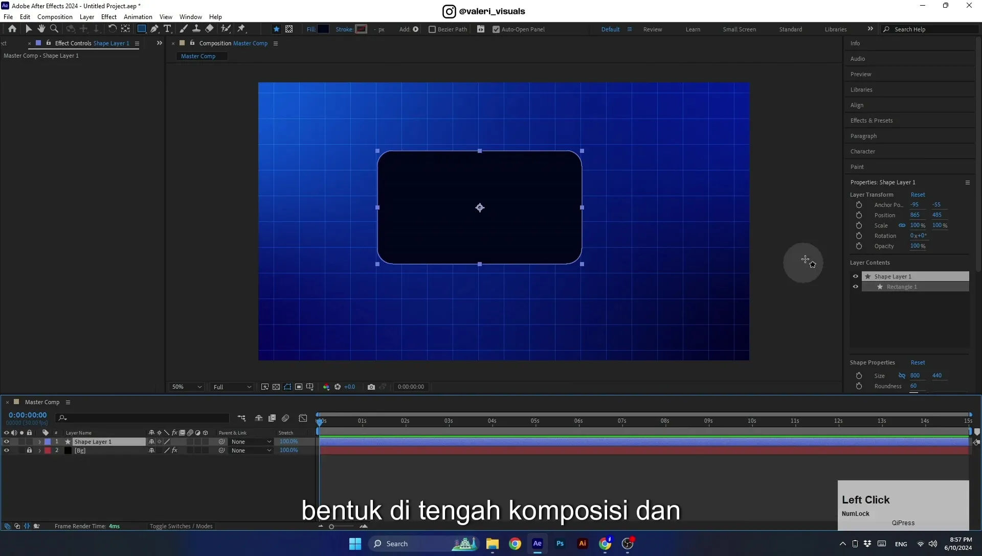Click Toggle Switches / Modes

(x=181, y=526)
